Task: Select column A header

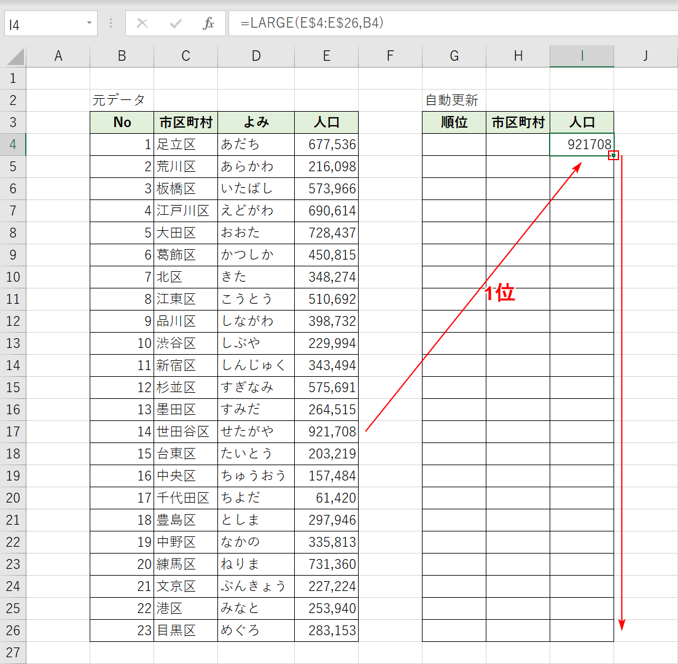Action: pos(58,56)
